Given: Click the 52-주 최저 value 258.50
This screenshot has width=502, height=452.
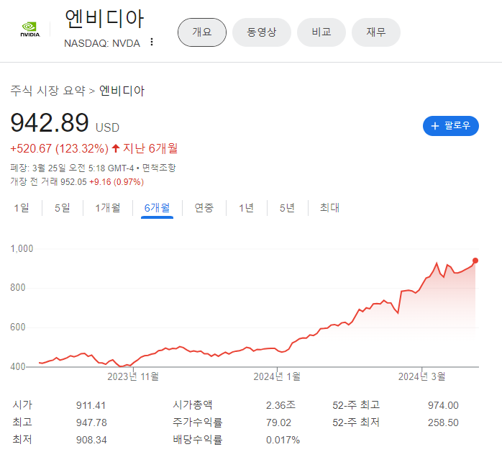Looking at the screenshot, I should pos(444,422).
